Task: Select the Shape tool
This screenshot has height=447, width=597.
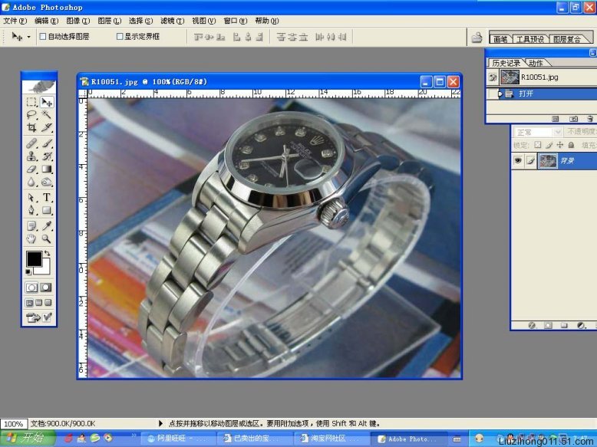Action: (x=48, y=210)
